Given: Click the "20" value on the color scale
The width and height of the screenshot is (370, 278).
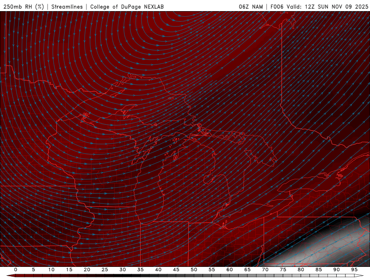Looking at the screenshot, I should click(87, 270).
